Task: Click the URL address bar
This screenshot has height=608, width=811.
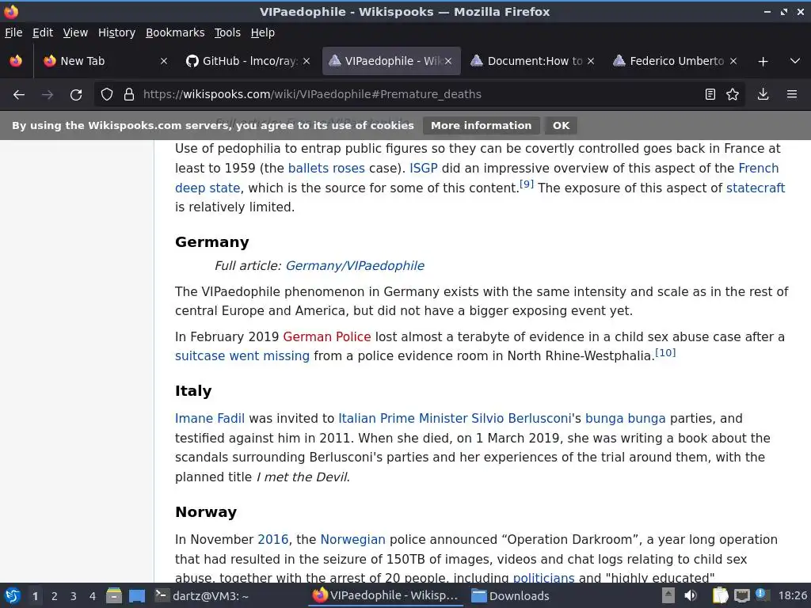Action: [x=419, y=95]
